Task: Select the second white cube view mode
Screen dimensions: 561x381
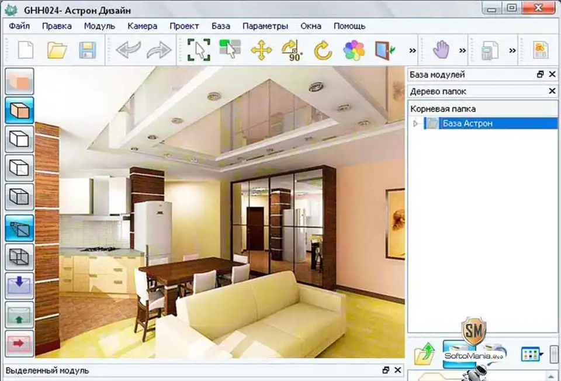Action: [19, 168]
